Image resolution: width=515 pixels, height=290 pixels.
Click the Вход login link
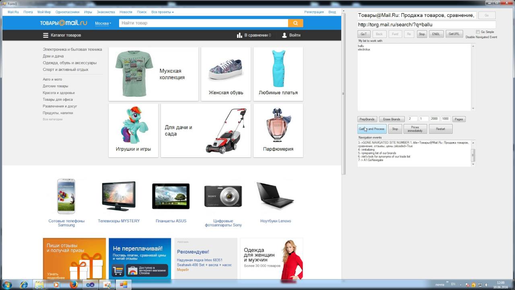(332, 12)
